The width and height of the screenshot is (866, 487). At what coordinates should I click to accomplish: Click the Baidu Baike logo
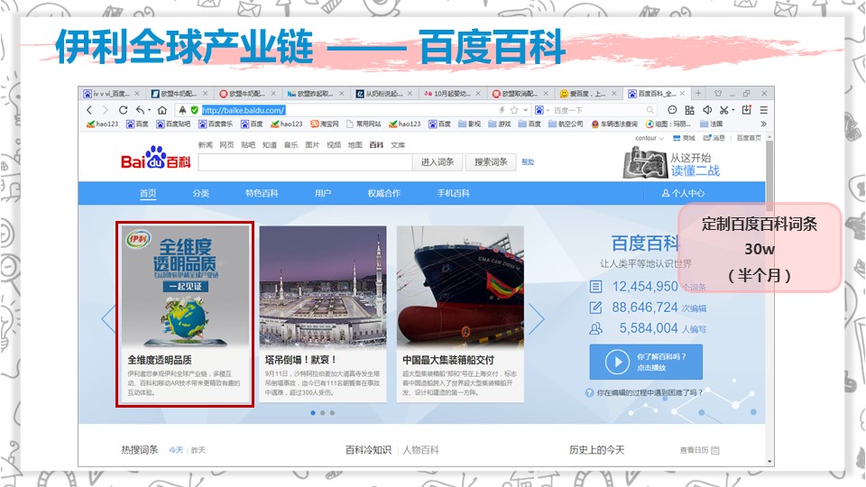click(x=156, y=162)
